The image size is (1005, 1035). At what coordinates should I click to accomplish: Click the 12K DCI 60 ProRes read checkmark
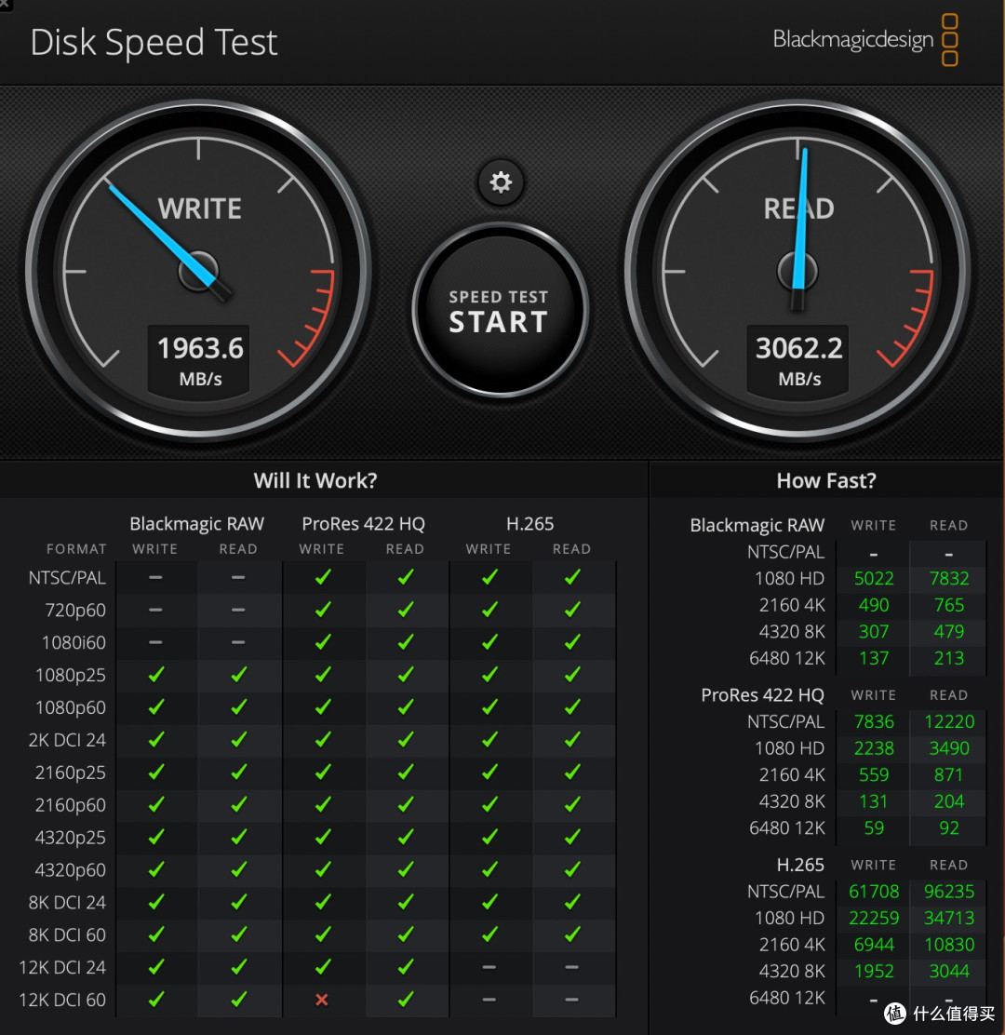[x=405, y=1000]
